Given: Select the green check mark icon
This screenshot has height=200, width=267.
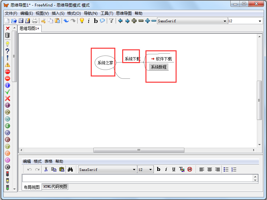Looking at the screenshot, I should tap(8, 92).
